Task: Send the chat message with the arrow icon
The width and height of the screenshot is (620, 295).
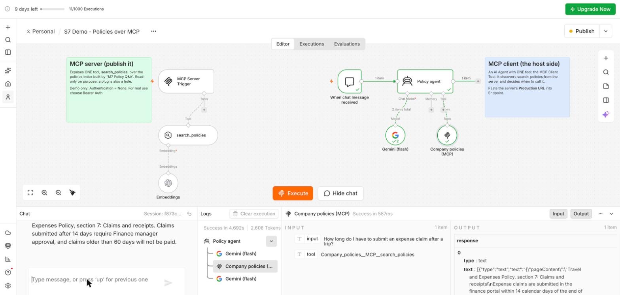Action: coord(168,283)
